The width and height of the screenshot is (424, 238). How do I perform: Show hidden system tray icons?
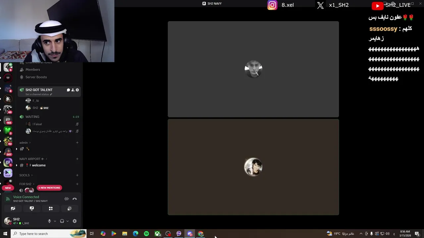[x=361, y=234]
